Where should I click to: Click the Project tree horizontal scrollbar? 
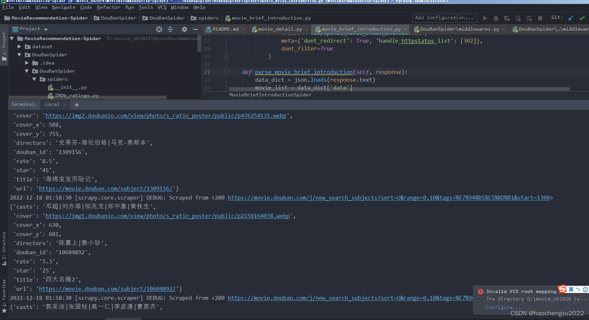coord(88,97)
